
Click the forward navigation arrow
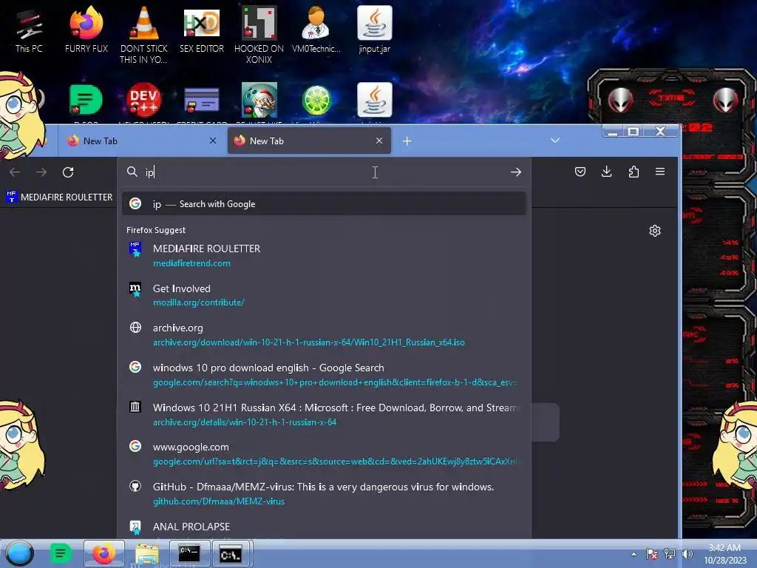[x=41, y=172]
